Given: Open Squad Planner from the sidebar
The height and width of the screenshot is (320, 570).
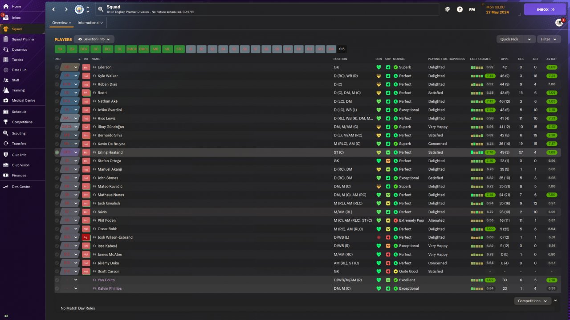Looking at the screenshot, I should coord(23,39).
